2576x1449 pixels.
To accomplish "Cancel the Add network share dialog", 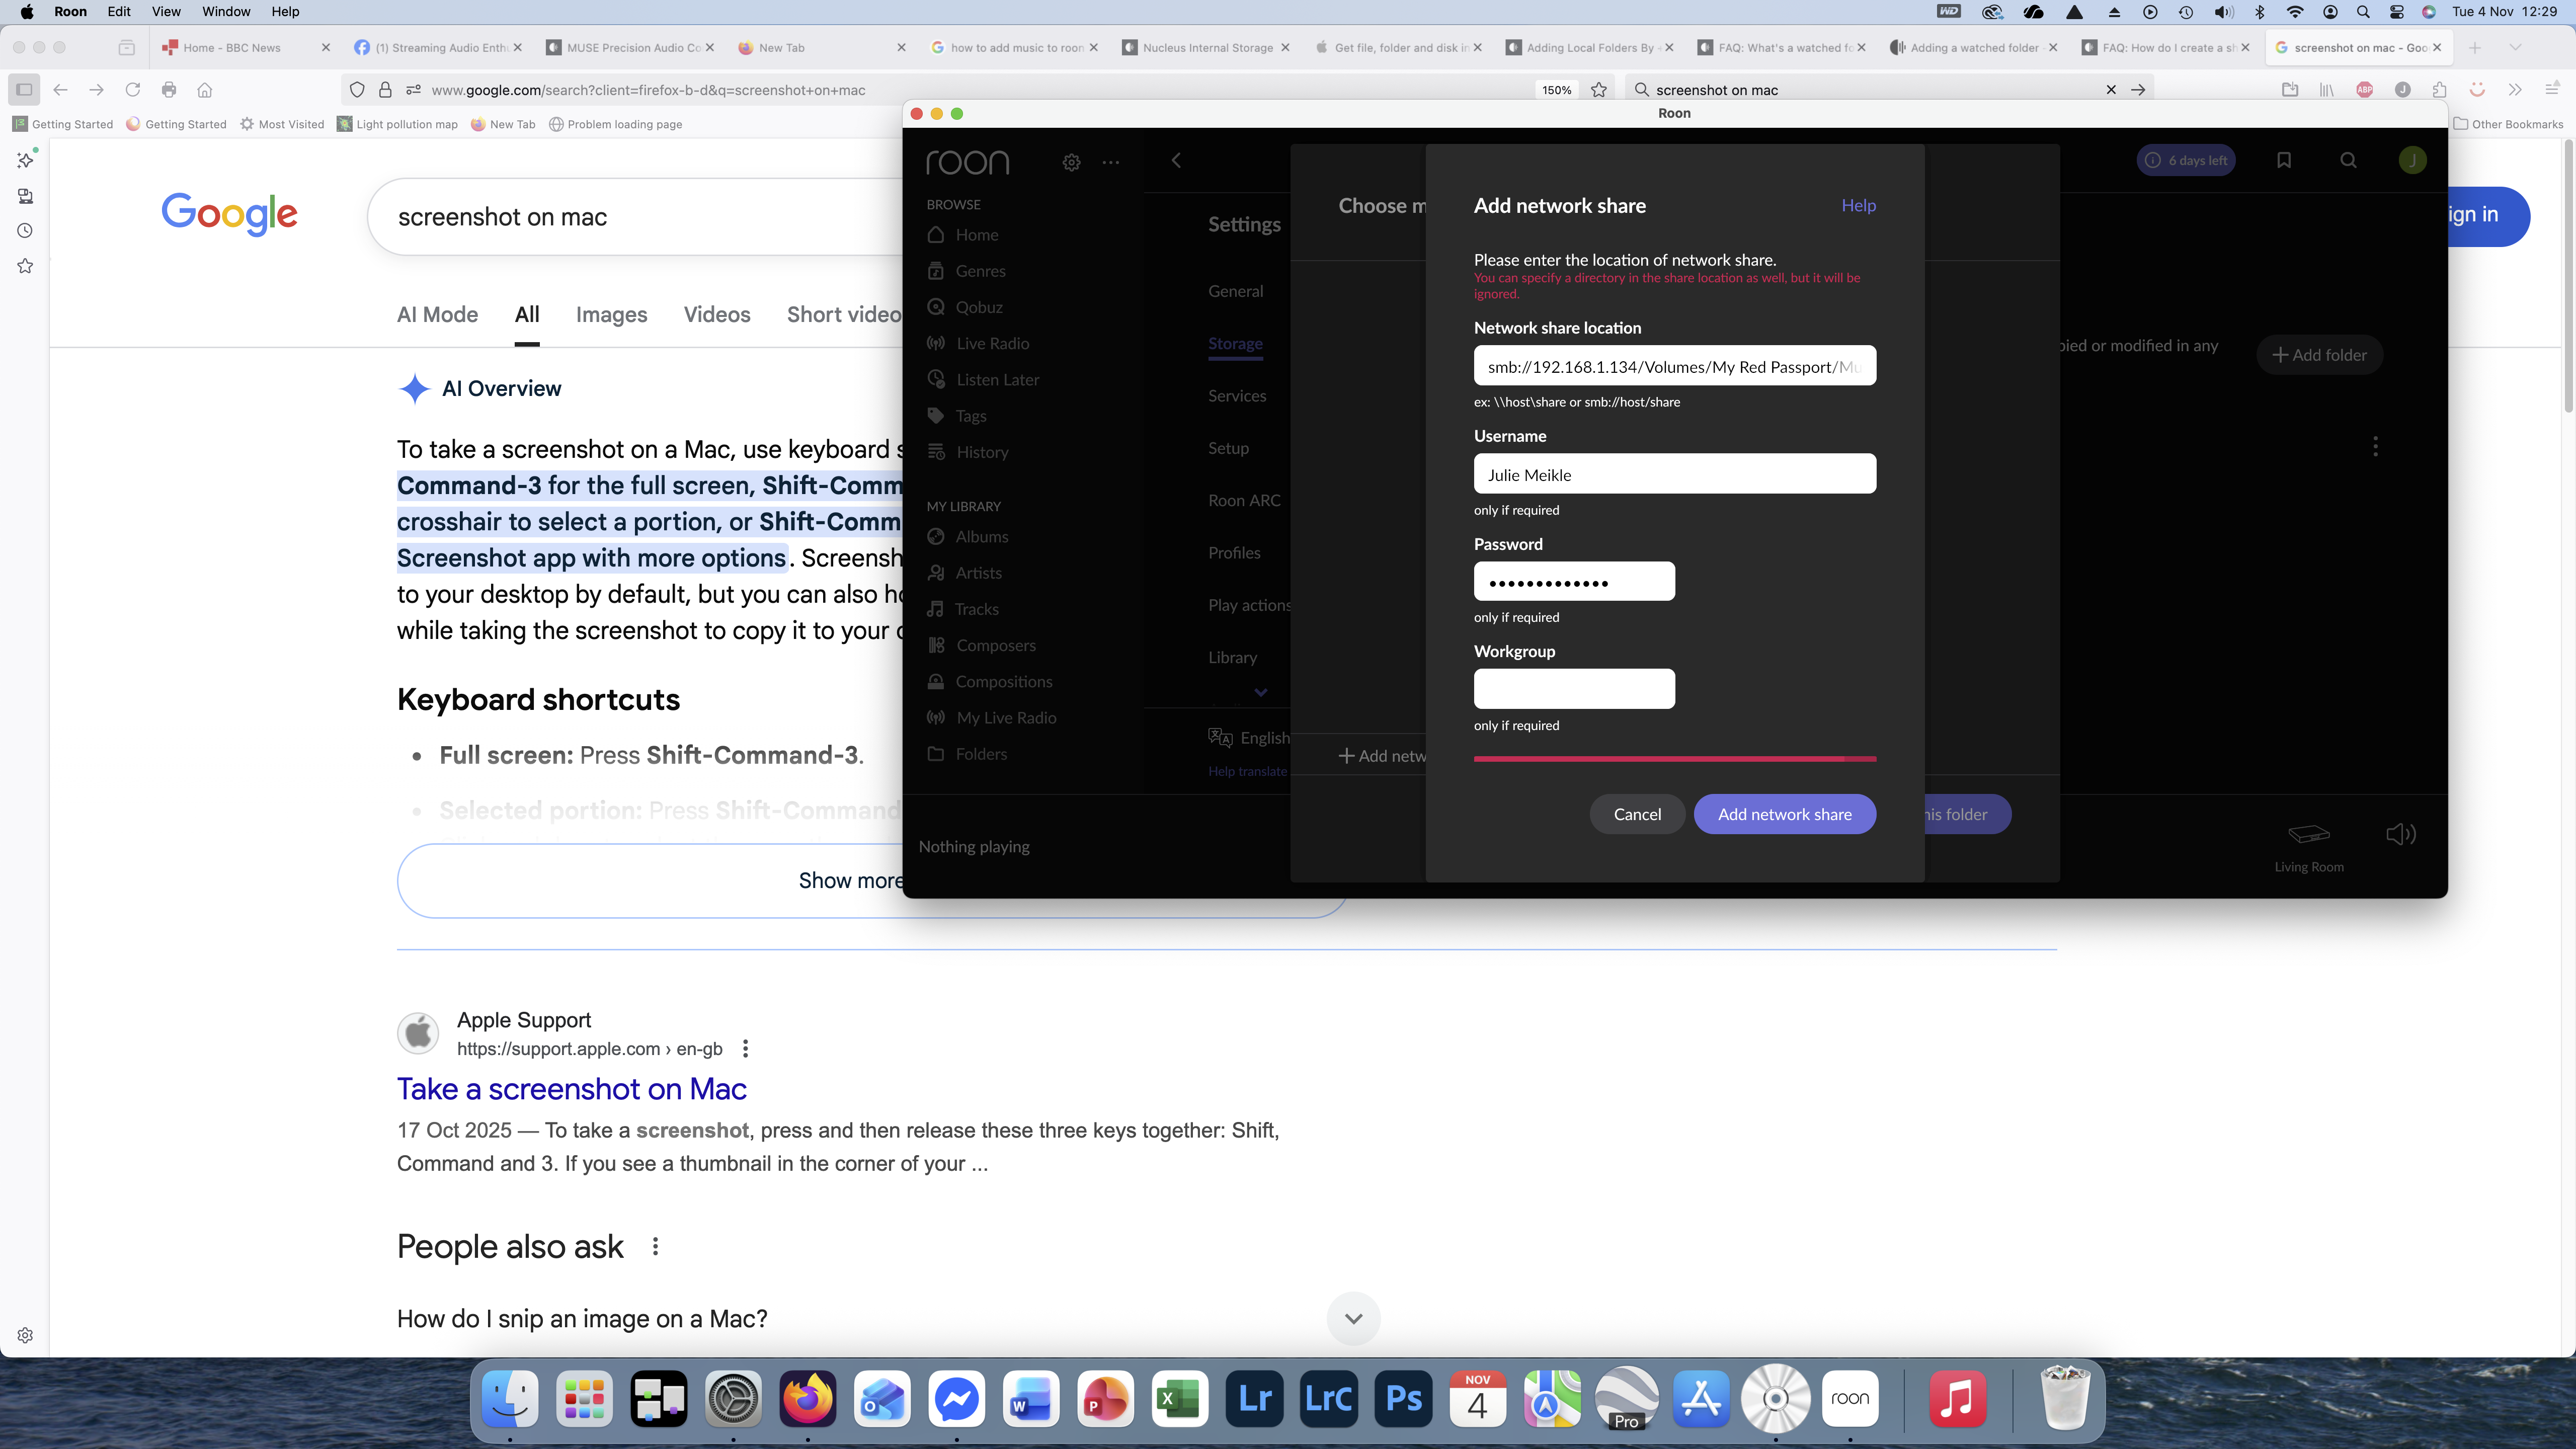I will (x=1637, y=814).
